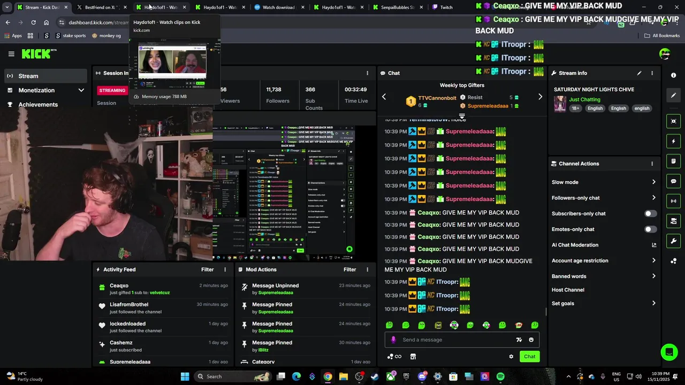Open the Mod Actions three-dot menu
This screenshot has width=685, height=385.
pyautogui.click(x=367, y=269)
